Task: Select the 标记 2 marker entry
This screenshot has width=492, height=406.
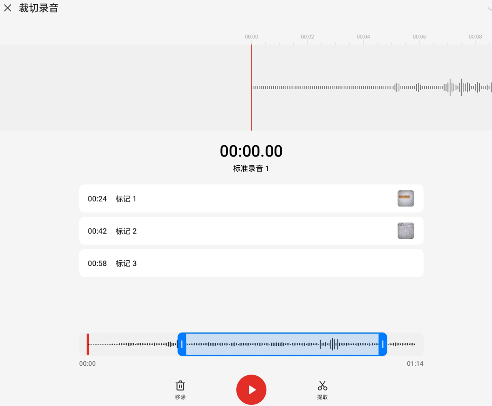Action: pos(251,231)
